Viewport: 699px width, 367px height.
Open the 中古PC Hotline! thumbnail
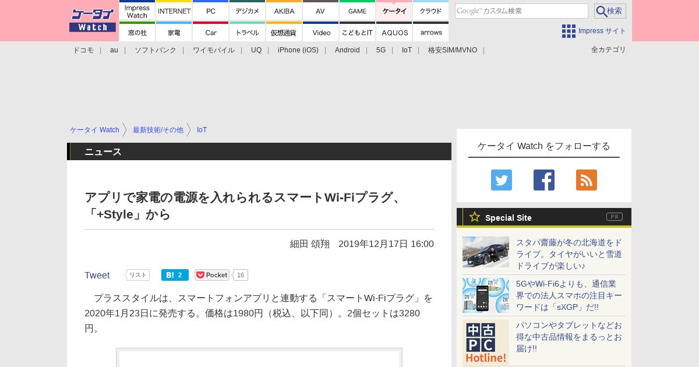[x=486, y=343]
